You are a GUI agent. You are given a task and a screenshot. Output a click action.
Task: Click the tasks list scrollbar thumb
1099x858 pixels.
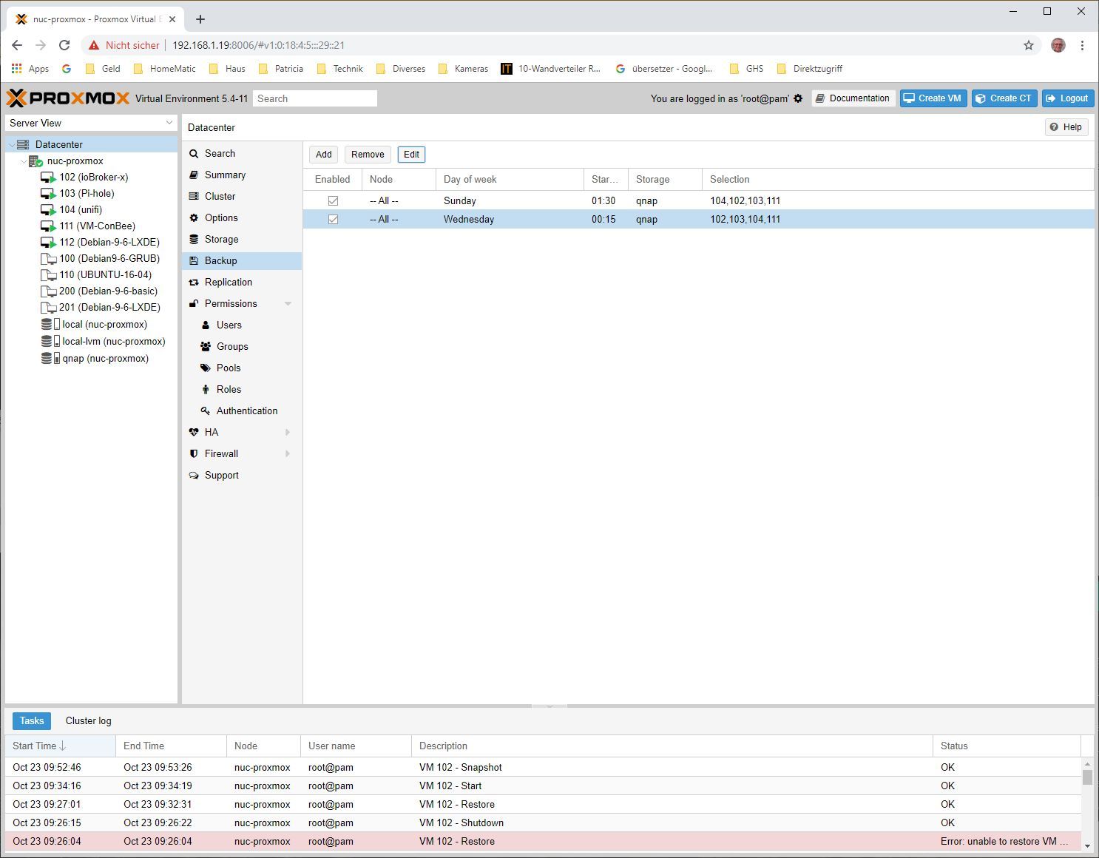coord(1087,777)
